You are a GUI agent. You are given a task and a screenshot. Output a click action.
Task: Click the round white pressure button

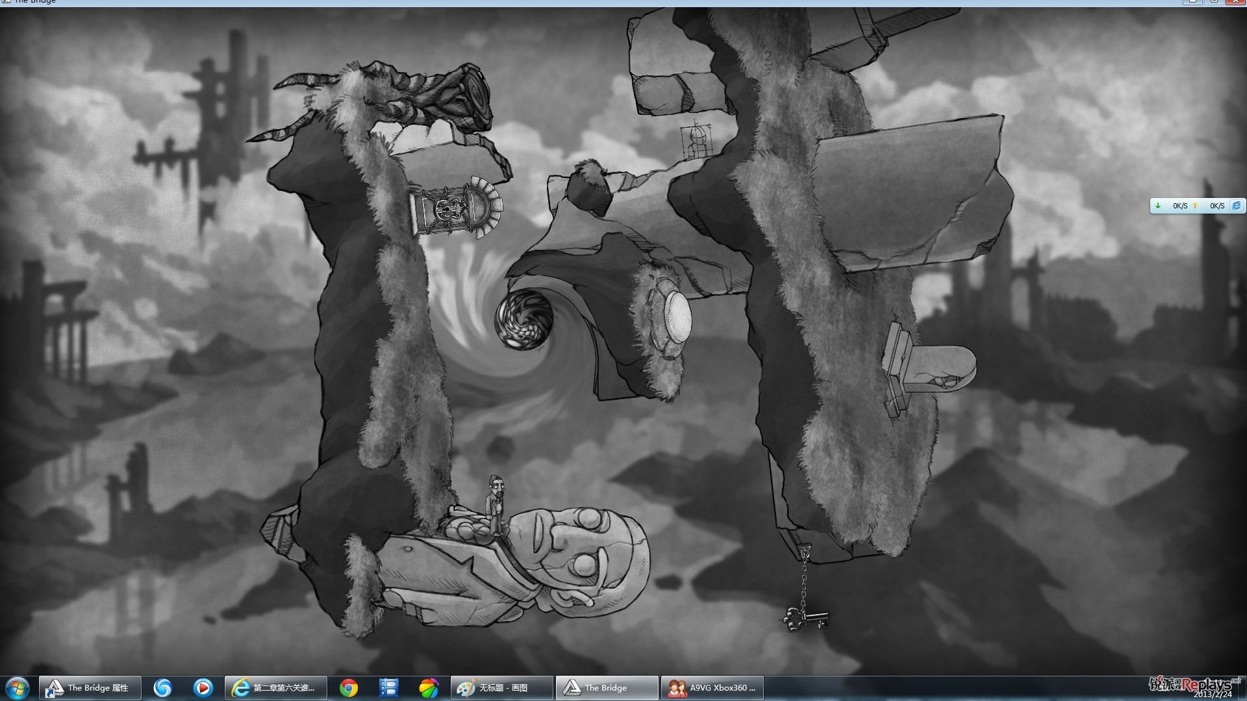[677, 317]
